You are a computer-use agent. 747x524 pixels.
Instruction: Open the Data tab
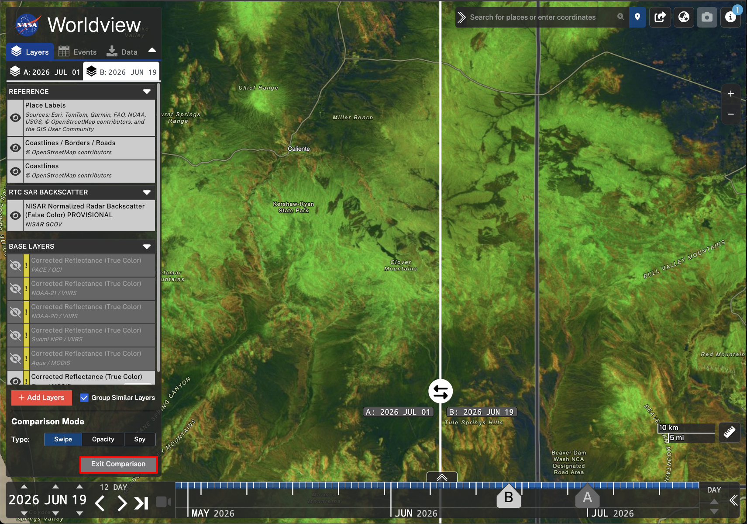(122, 52)
